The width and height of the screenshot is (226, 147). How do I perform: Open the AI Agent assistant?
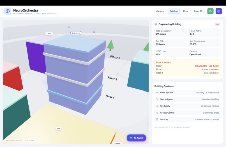(x=136, y=138)
